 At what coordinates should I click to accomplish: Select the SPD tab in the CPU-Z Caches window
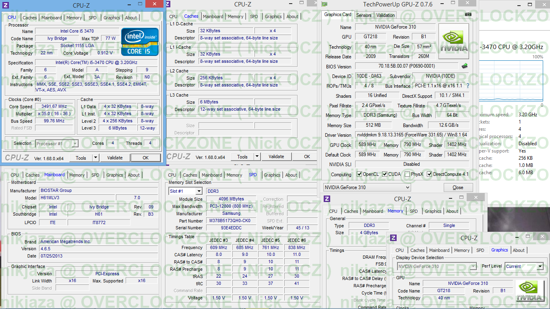(254, 16)
